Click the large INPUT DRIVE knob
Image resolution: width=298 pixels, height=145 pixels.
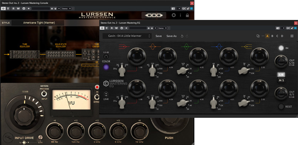click(x=24, y=115)
